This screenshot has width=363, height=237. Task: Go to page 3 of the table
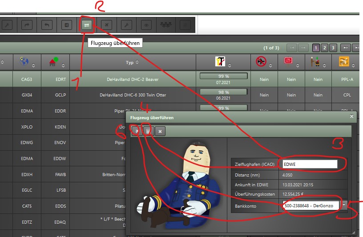click(x=333, y=48)
